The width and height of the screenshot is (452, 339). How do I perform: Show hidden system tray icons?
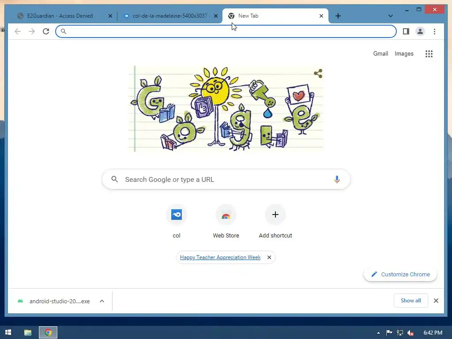(x=378, y=333)
